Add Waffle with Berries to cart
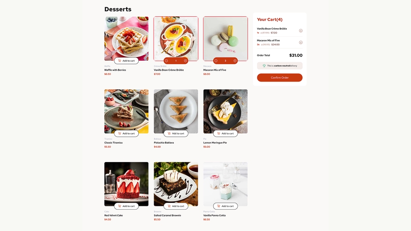This screenshot has width=411, height=231. tap(126, 61)
